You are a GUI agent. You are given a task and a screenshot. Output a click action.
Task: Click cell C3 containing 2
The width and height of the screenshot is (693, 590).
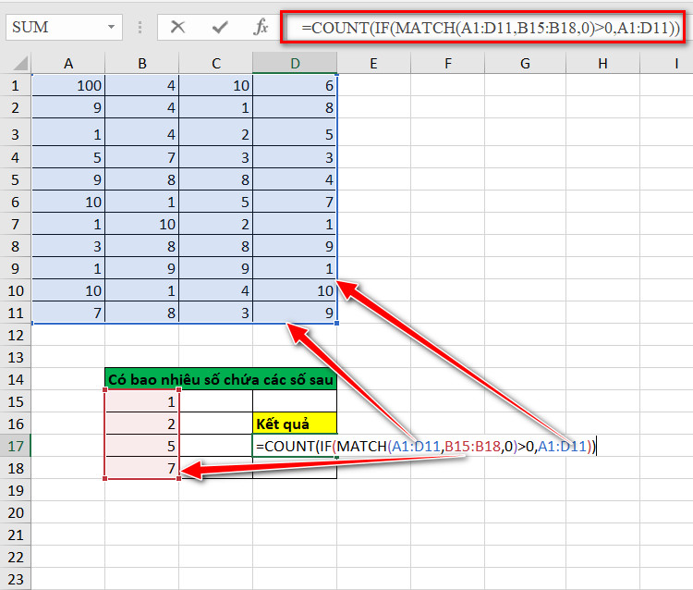215,132
